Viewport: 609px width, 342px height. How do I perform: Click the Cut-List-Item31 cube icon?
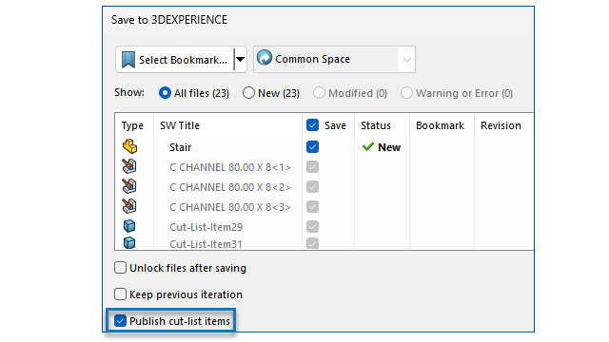129,243
